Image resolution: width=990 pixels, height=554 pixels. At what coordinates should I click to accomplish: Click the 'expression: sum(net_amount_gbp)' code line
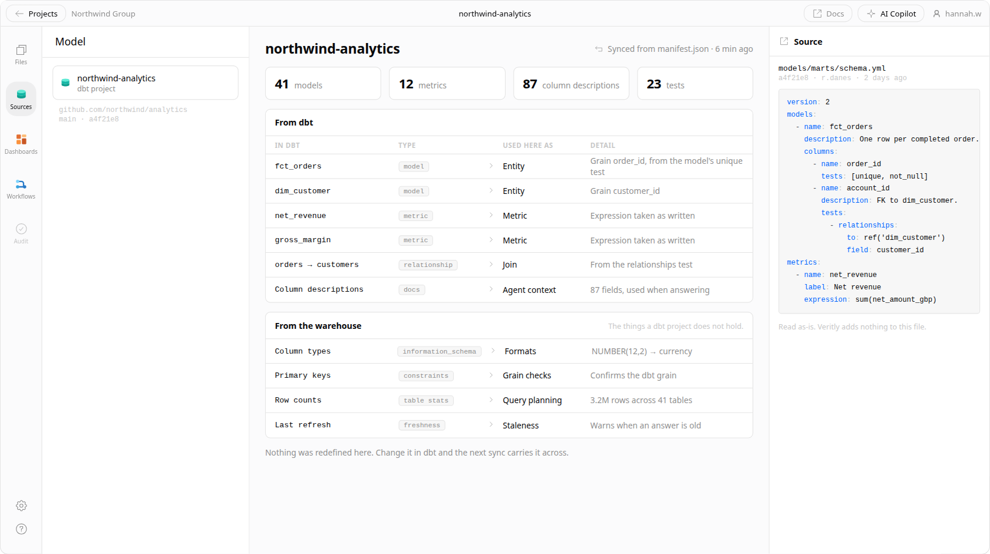870,299
